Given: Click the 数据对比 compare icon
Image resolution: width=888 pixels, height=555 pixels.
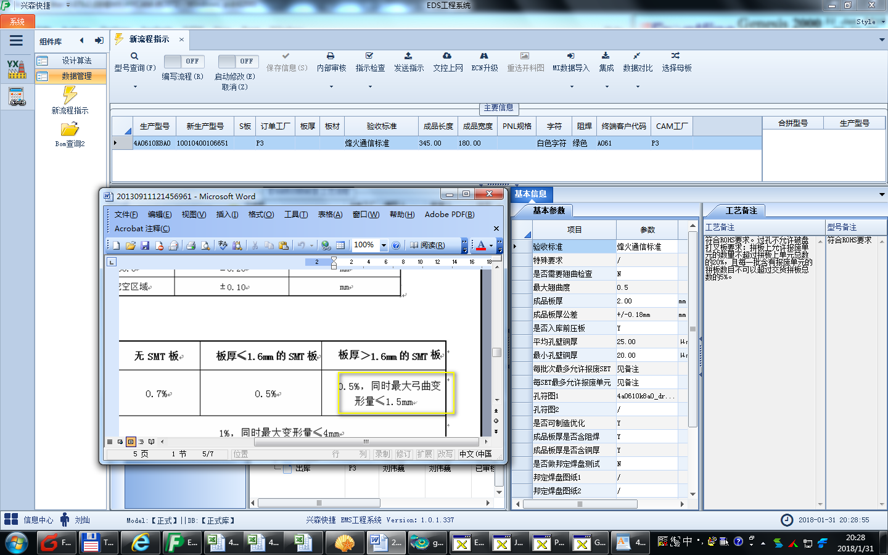Looking at the screenshot, I should click(x=637, y=55).
